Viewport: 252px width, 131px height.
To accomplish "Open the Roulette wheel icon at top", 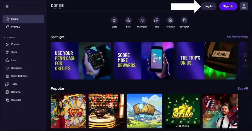I will [170, 20].
